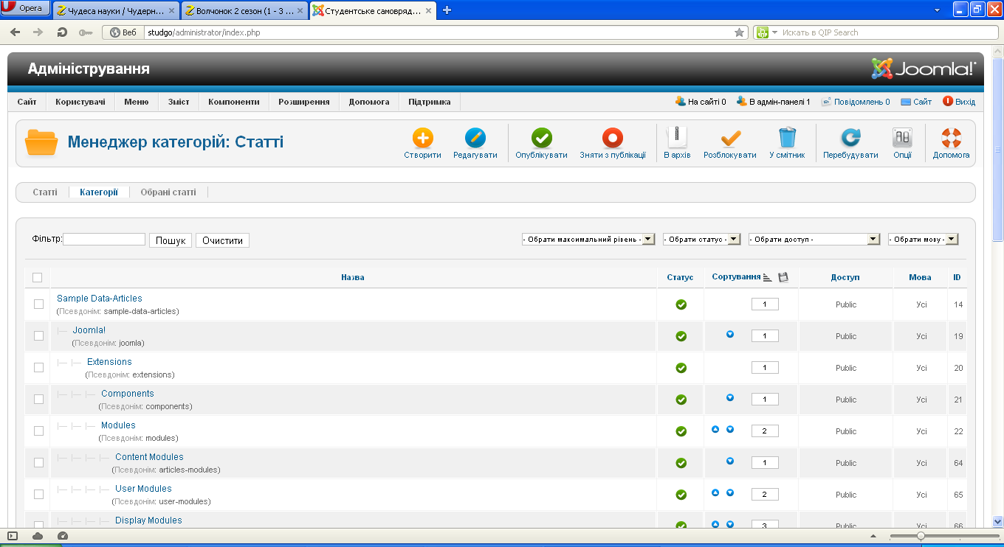Open Опції settings icon

click(x=902, y=138)
